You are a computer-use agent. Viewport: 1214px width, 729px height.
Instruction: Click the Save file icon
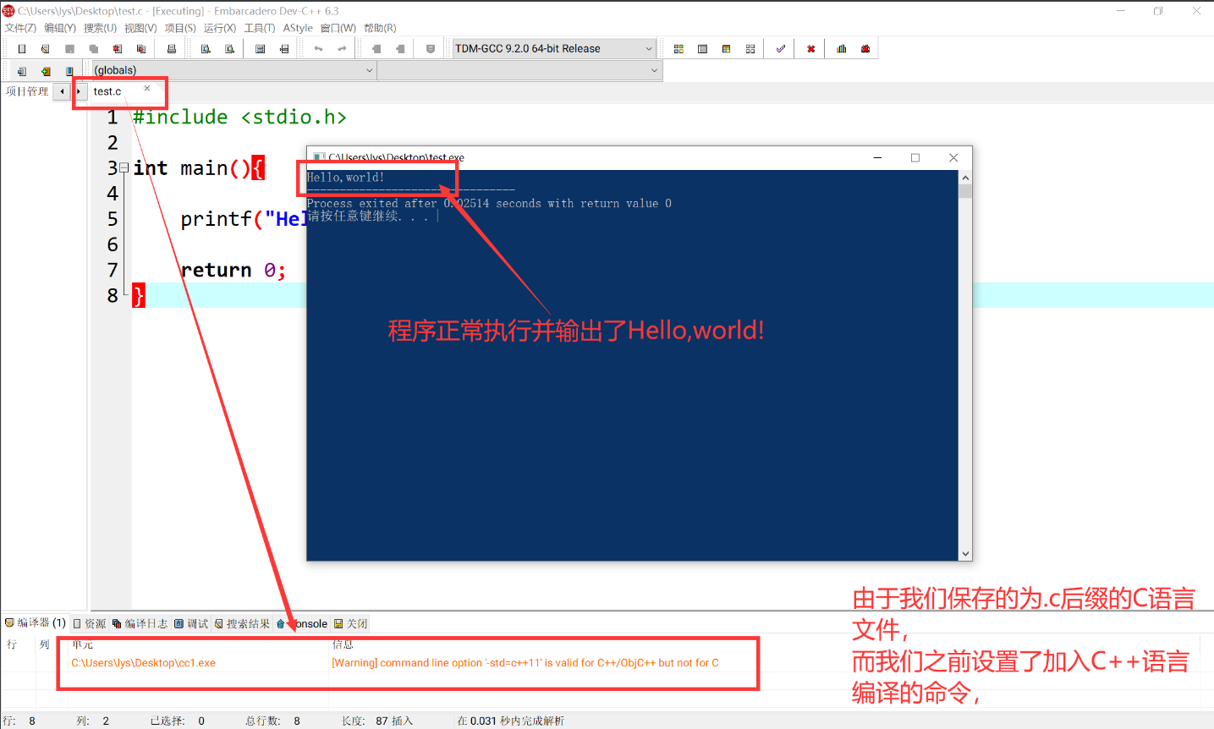[x=69, y=48]
